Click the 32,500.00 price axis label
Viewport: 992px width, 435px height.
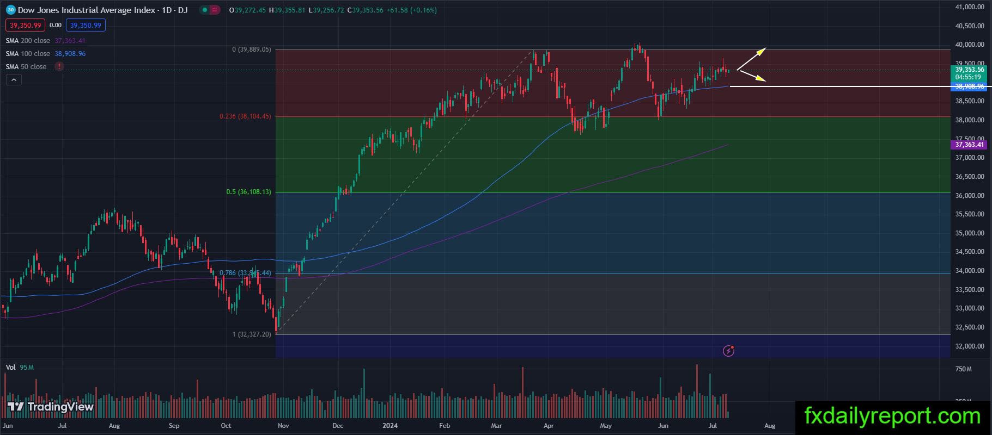[x=970, y=327]
